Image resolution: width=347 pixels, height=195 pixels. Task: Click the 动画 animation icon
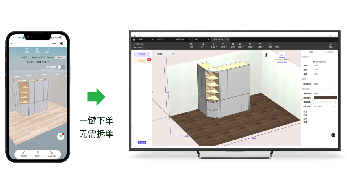233,44
